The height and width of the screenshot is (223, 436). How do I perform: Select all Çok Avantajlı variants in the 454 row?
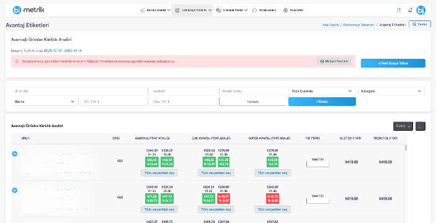(216, 173)
